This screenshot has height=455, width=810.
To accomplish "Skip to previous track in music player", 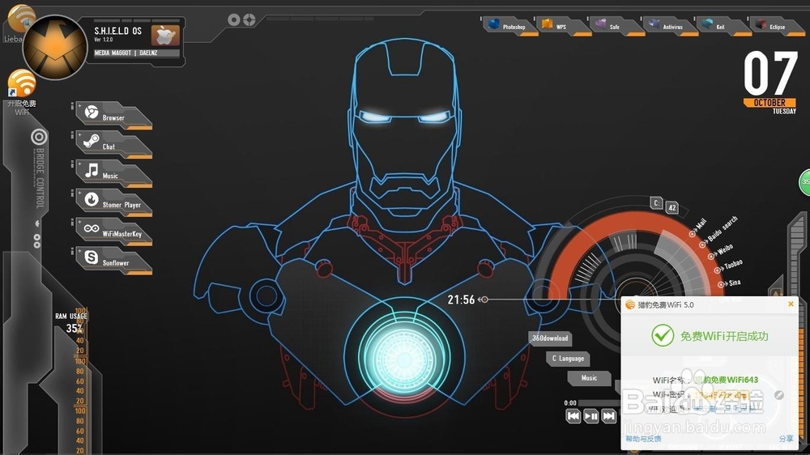I will 573,416.
